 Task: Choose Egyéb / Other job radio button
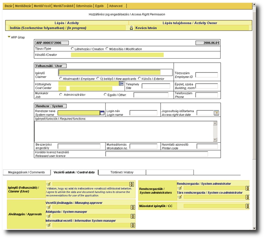point(105,94)
